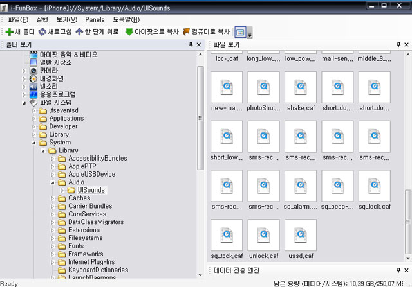This screenshot has height=287, width=412.
Task: Toggle the thumbnail view mode icon
Action: click(x=240, y=32)
